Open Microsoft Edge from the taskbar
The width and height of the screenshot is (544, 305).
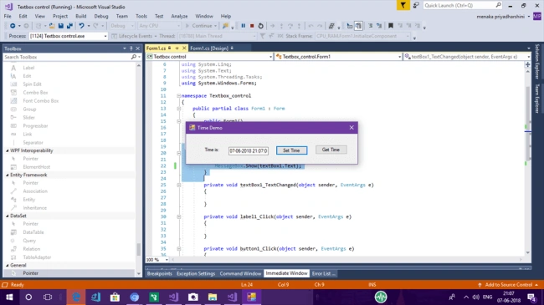point(76,297)
